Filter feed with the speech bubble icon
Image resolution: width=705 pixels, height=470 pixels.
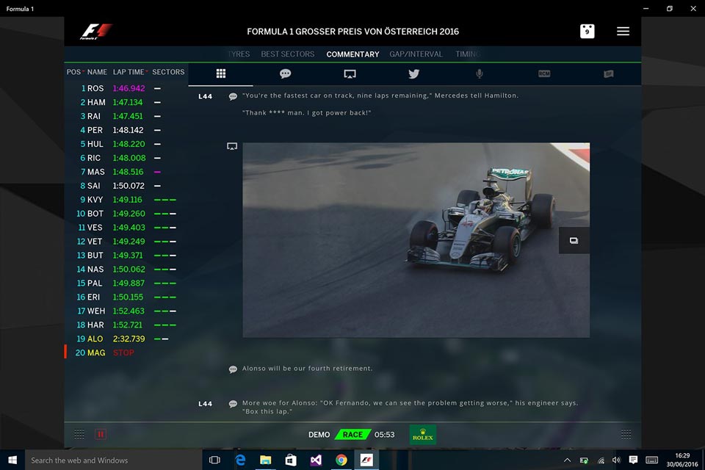[285, 73]
